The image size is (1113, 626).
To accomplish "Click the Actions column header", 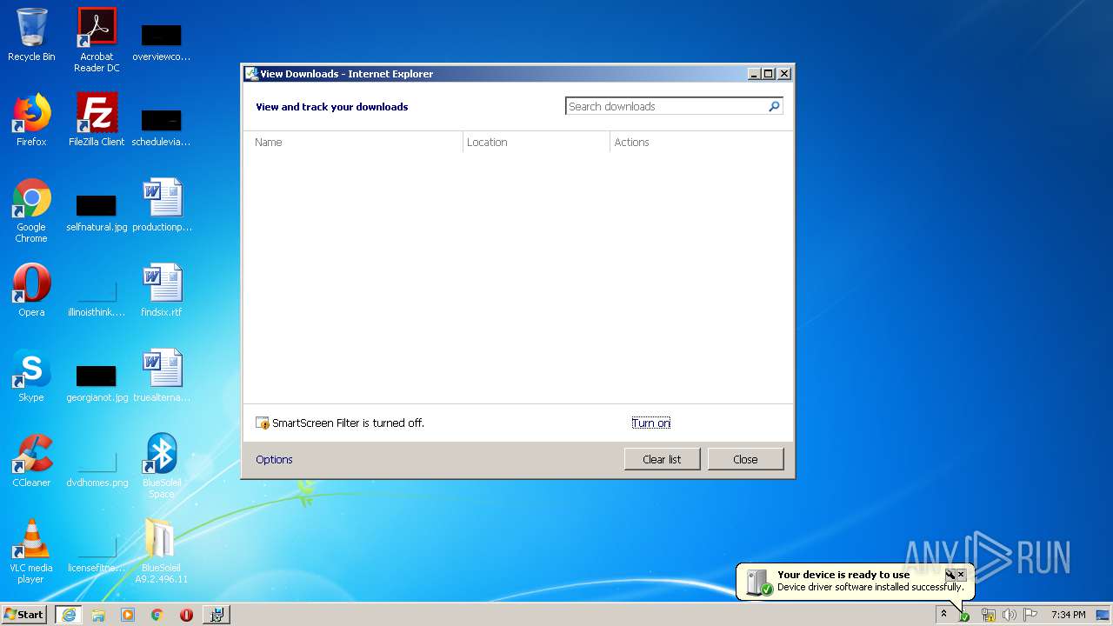I will tap(701, 142).
